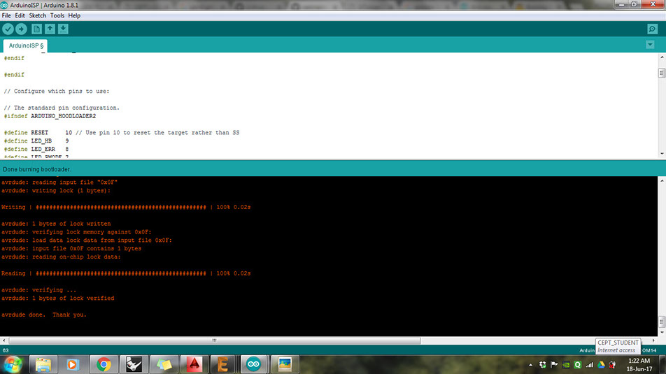Screen dimensions: 666x374
Task: Create a new sketch with New icon
Action: point(36,29)
